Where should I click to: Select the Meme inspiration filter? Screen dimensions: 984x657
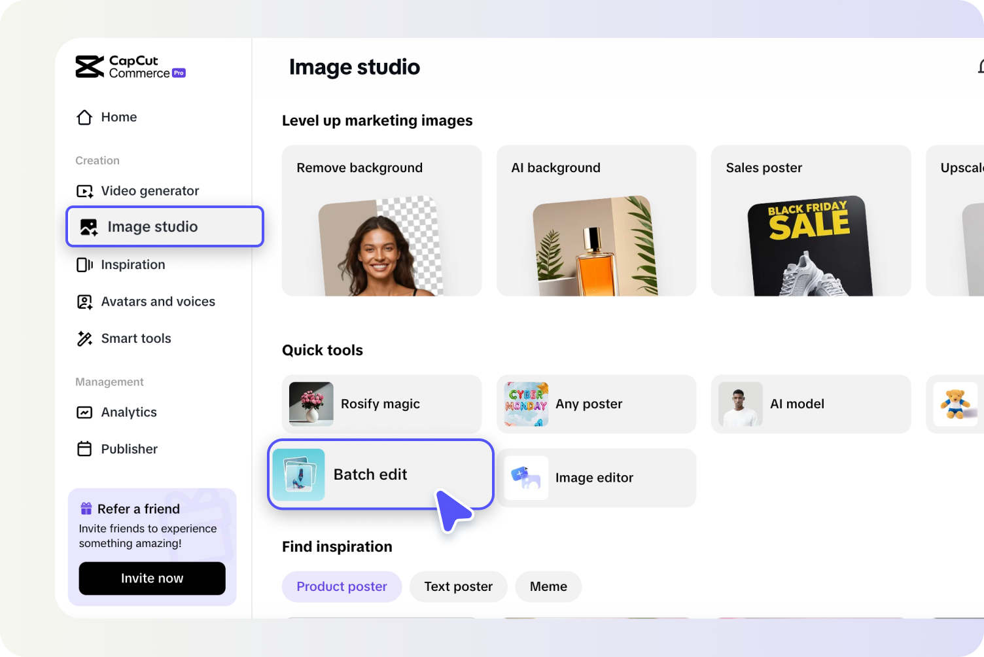548,586
